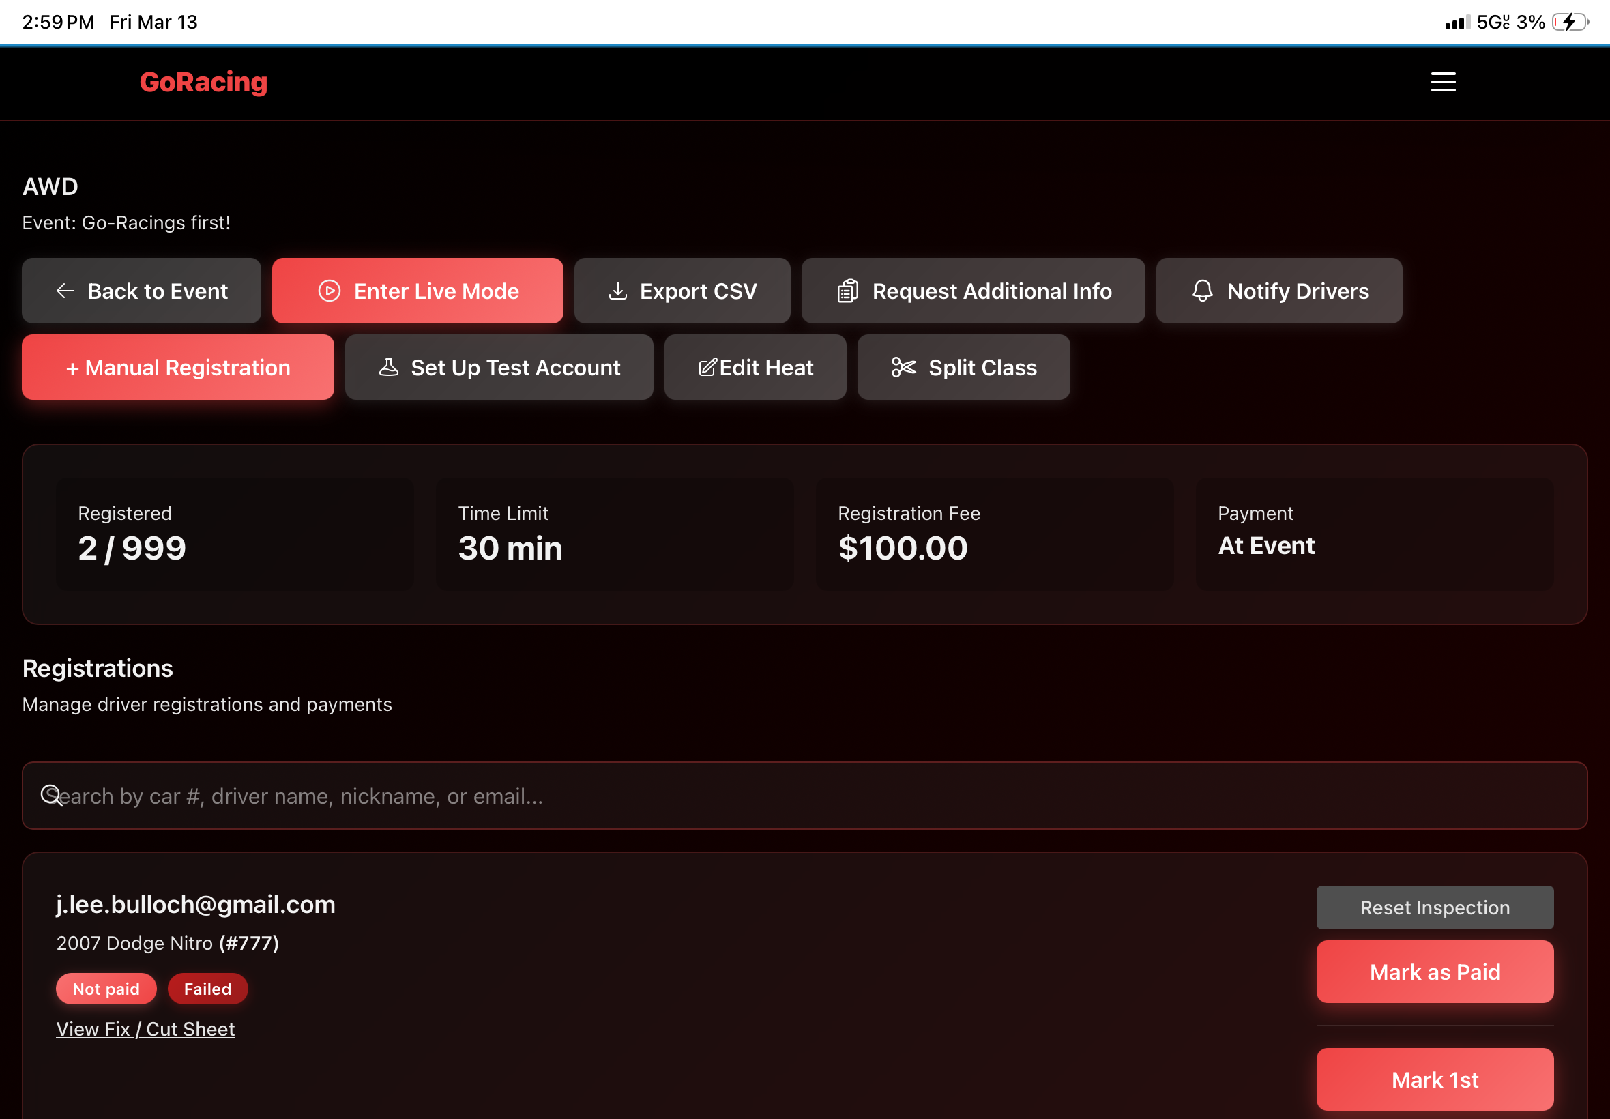Click the Request Additional Info button
1610x1119 pixels.
(x=973, y=290)
